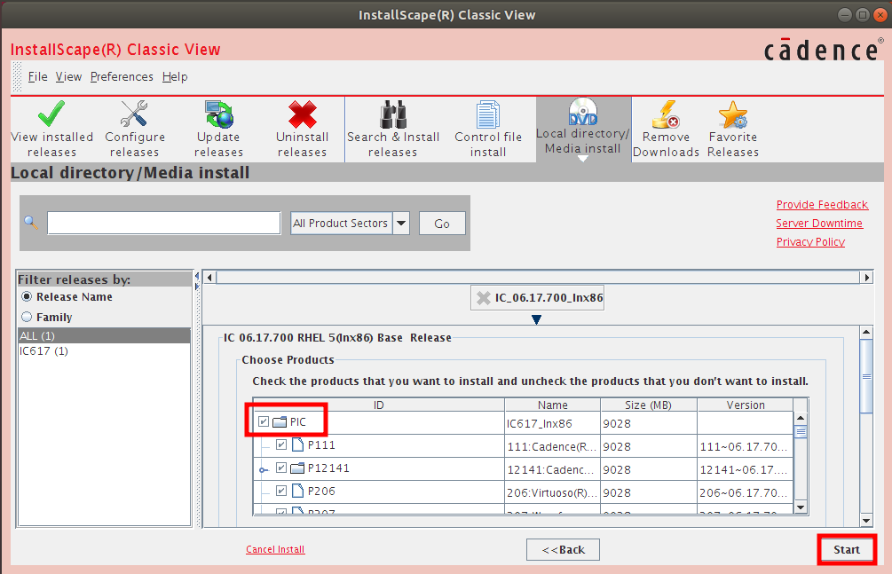Click the product table's scroll up arrow
The width and height of the screenshot is (892, 574).
click(x=801, y=418)
